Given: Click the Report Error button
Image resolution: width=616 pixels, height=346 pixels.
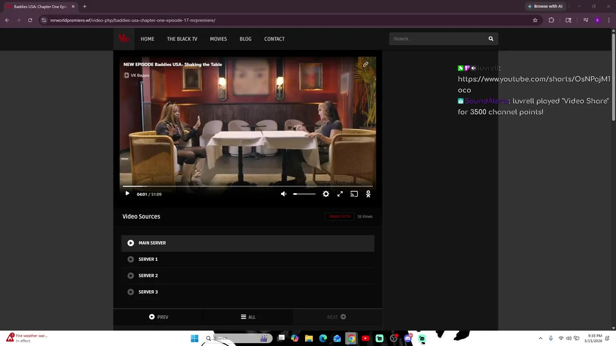Looking at the screenshot, I should coord(340,216).
